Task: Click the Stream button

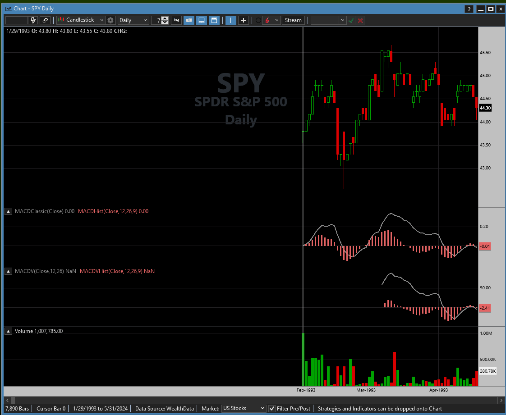Action: coord(293,20)
